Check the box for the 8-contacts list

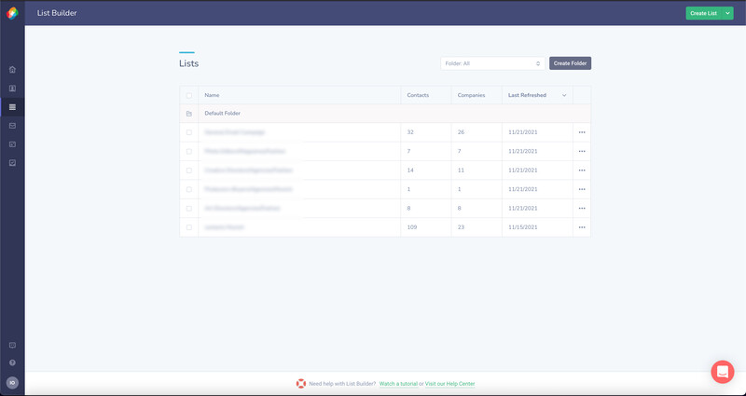pos(189,208)
